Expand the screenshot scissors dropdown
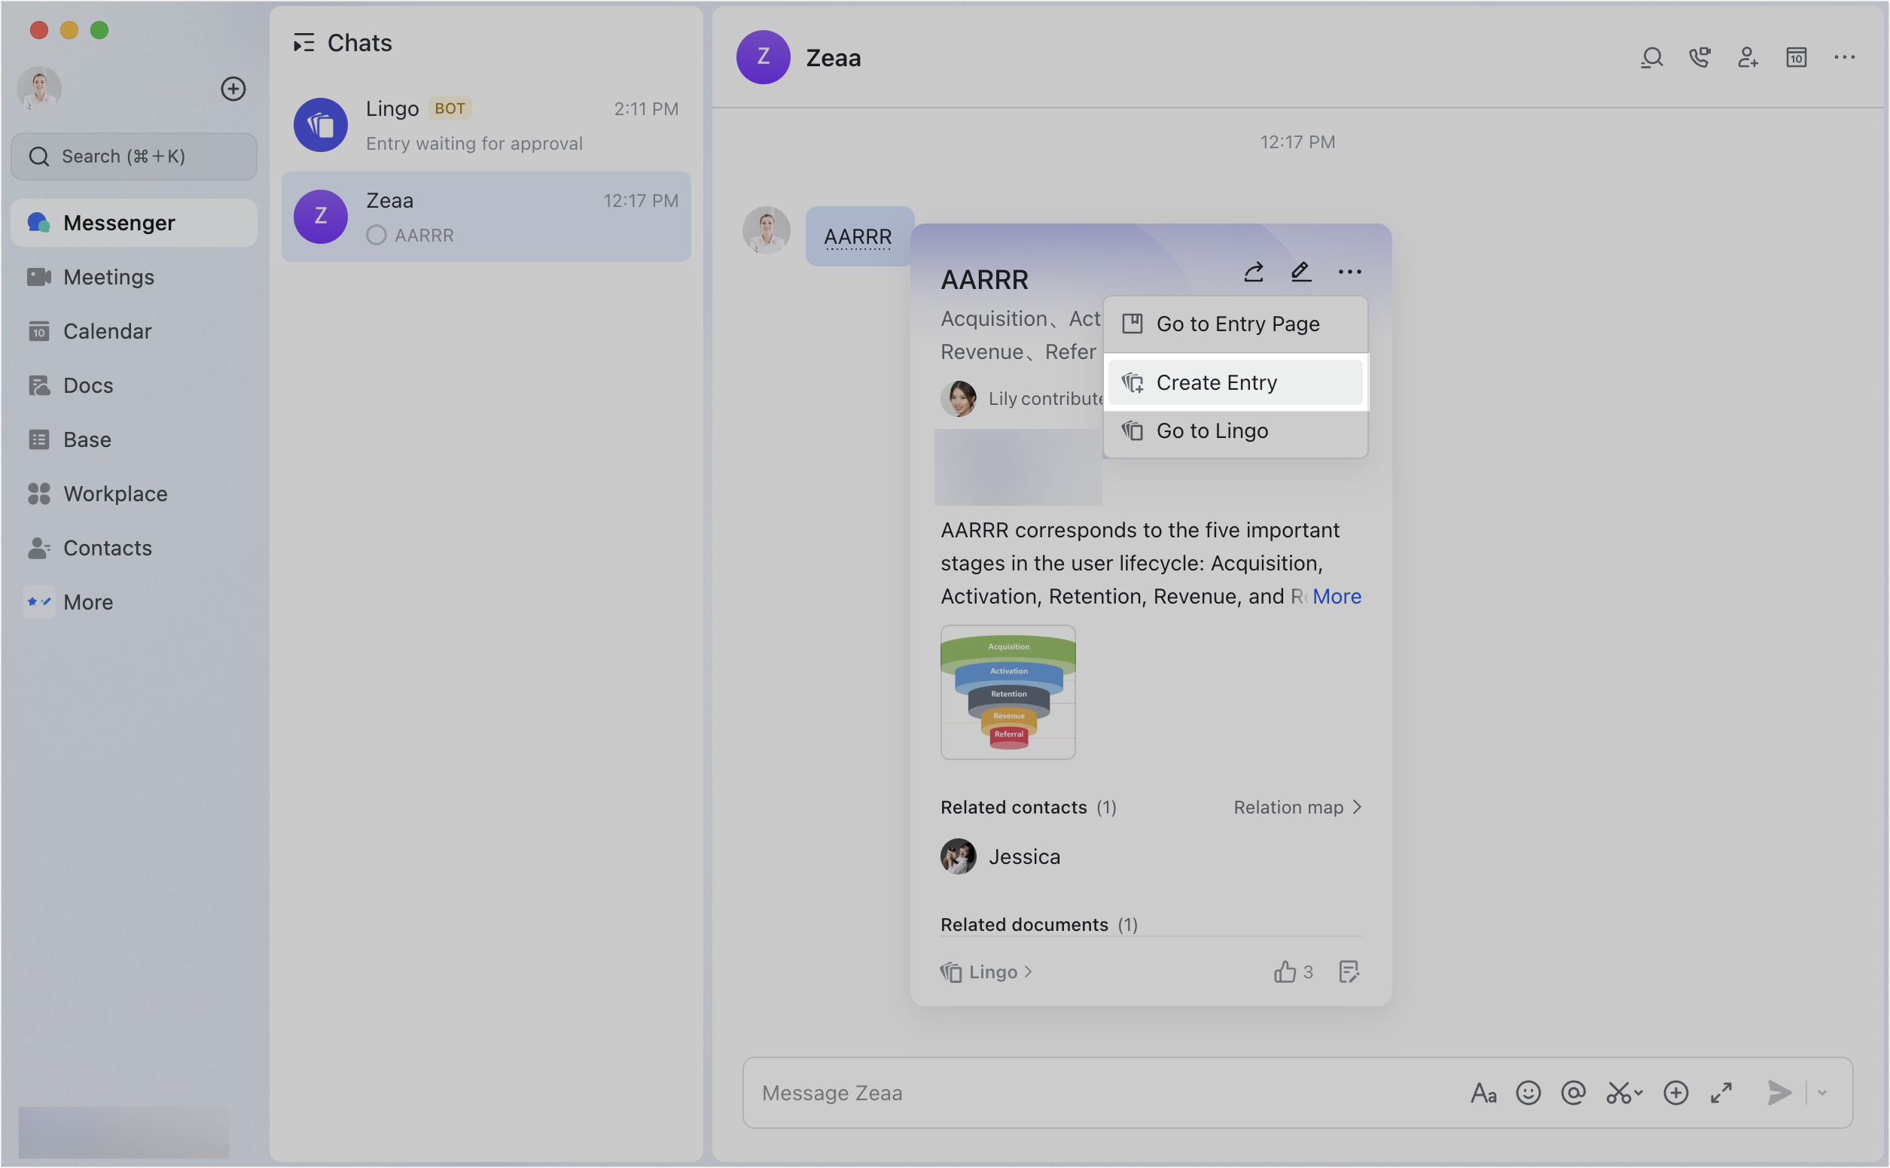 click(1638, 1093)
